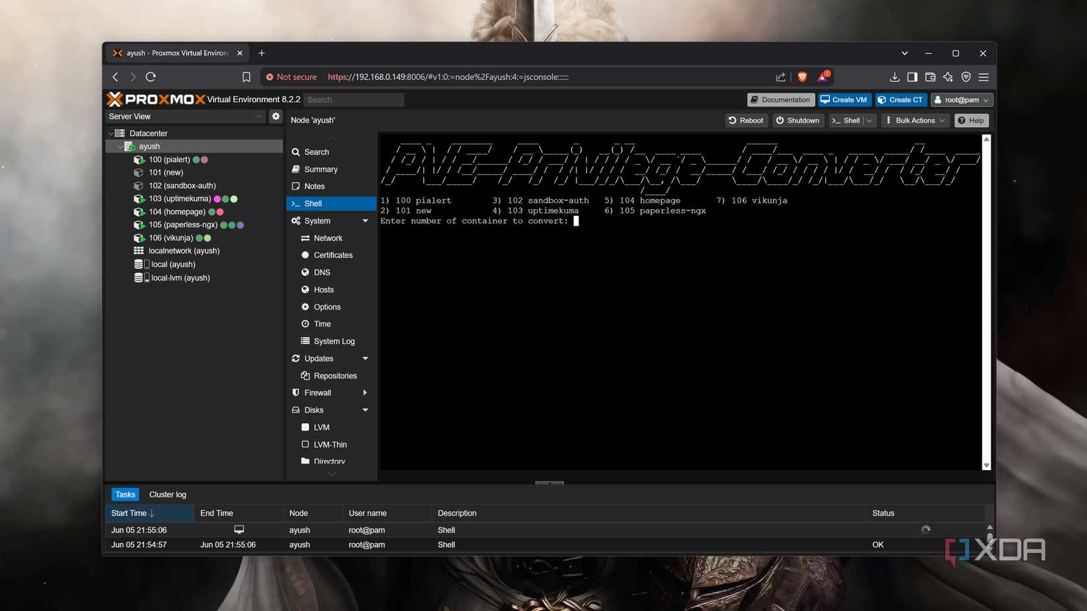Open the Time settings icon
Image resolution: width=1087 pixels, height=611 pixels.
click(305, 324)
